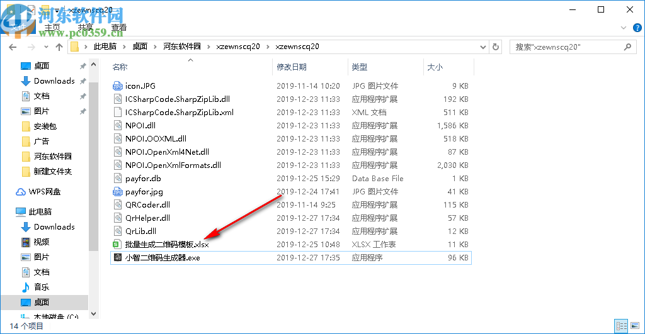
Task: Select the NPOI.dll file icon
Action: [x=118, y=125]
